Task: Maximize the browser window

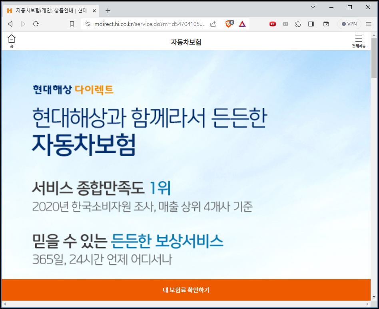Action: pyautogui.click(x=350, y=7)
